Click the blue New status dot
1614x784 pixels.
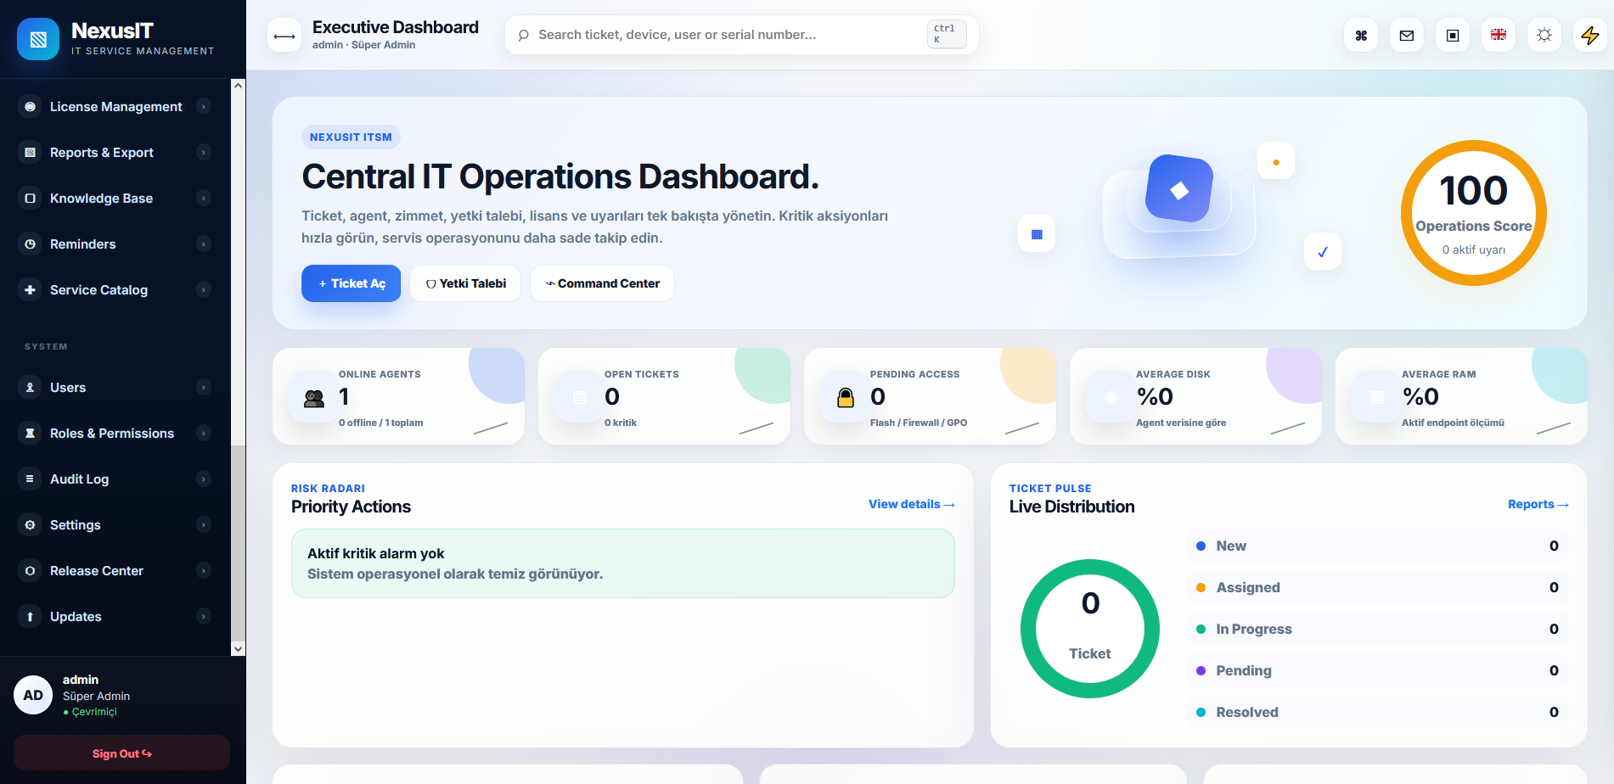point(1201,546)
